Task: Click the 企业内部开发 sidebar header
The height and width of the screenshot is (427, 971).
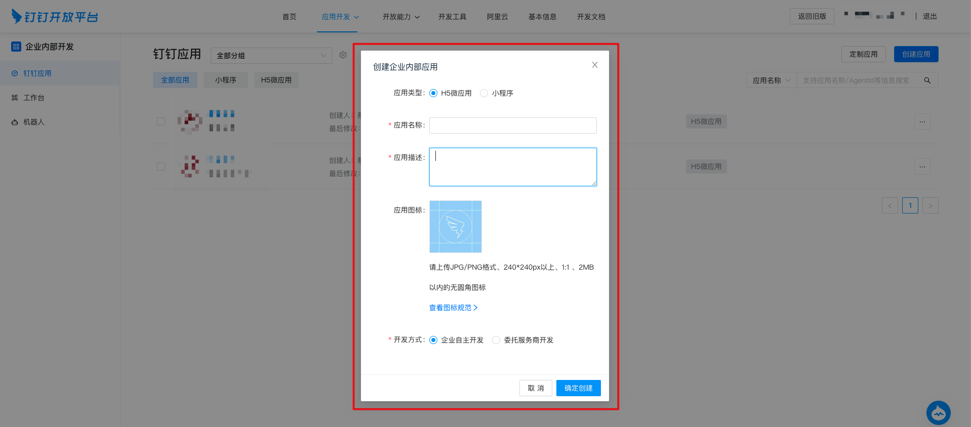Action: [x=43, y=47]
